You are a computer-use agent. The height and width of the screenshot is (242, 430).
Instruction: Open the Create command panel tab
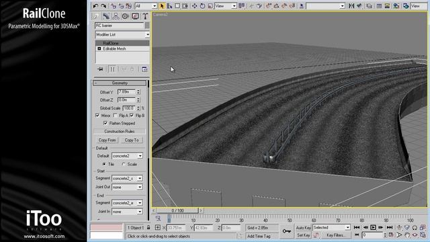click(96, 16)
